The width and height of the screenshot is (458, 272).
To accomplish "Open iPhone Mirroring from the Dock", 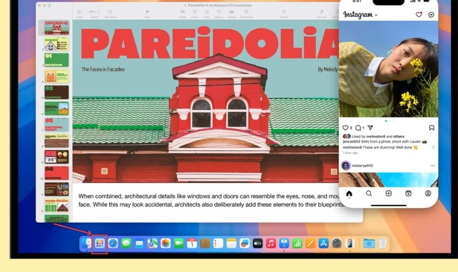I will [x=350, y=243].
